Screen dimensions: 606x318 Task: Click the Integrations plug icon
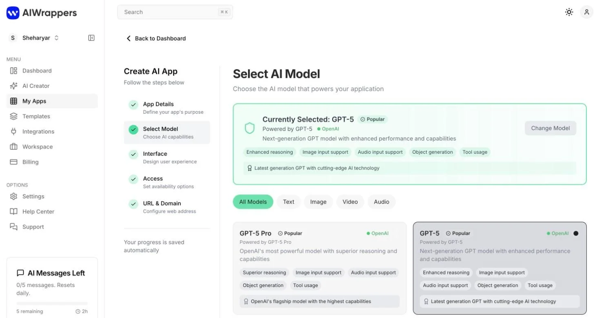(13, 132)
